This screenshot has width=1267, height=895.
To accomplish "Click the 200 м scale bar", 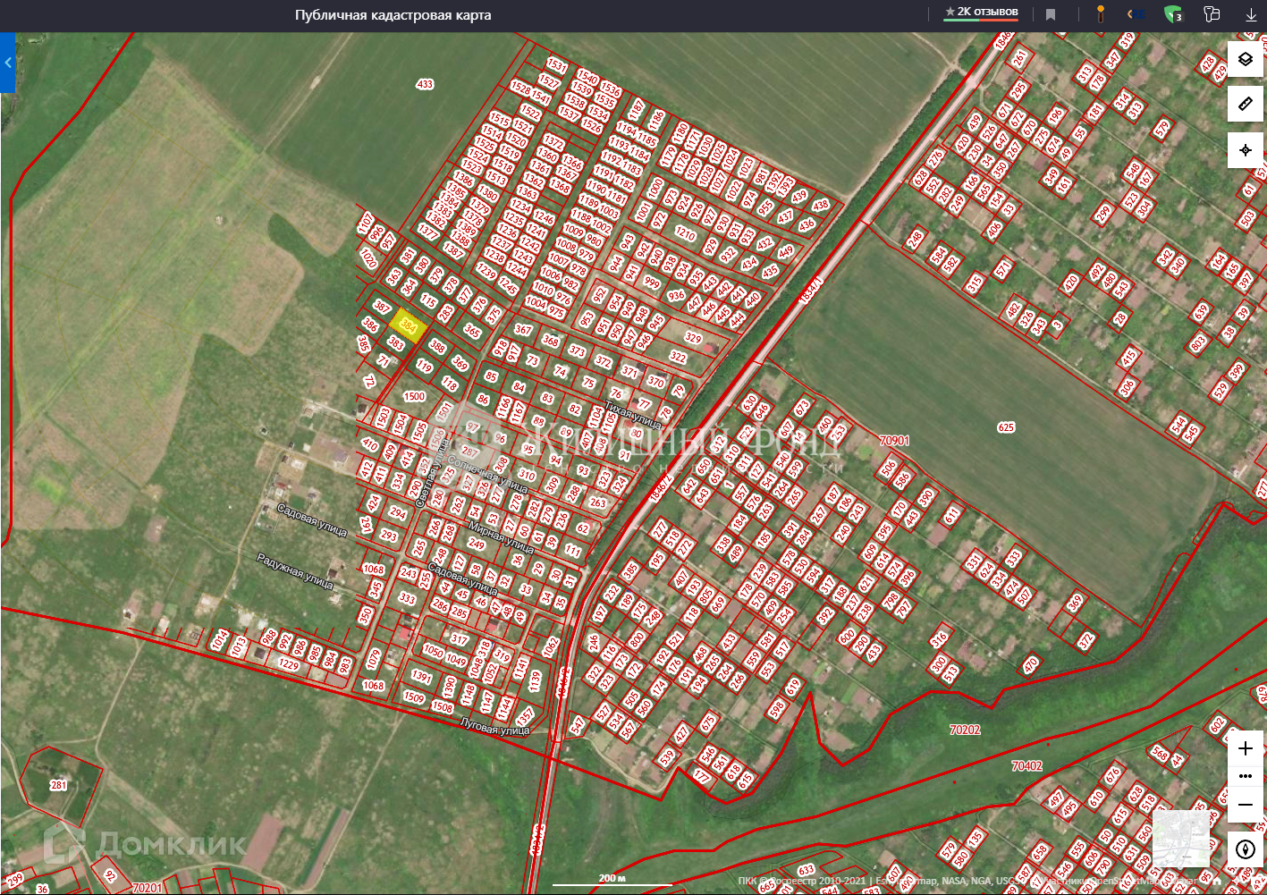I will coord(612,880).
